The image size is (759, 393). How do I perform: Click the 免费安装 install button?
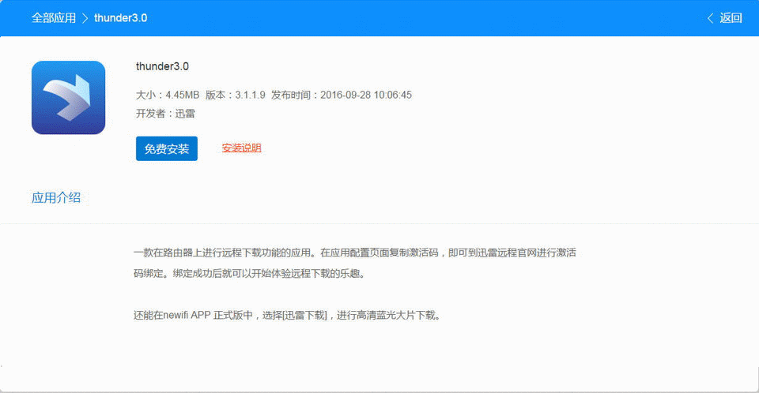(167, 148)
